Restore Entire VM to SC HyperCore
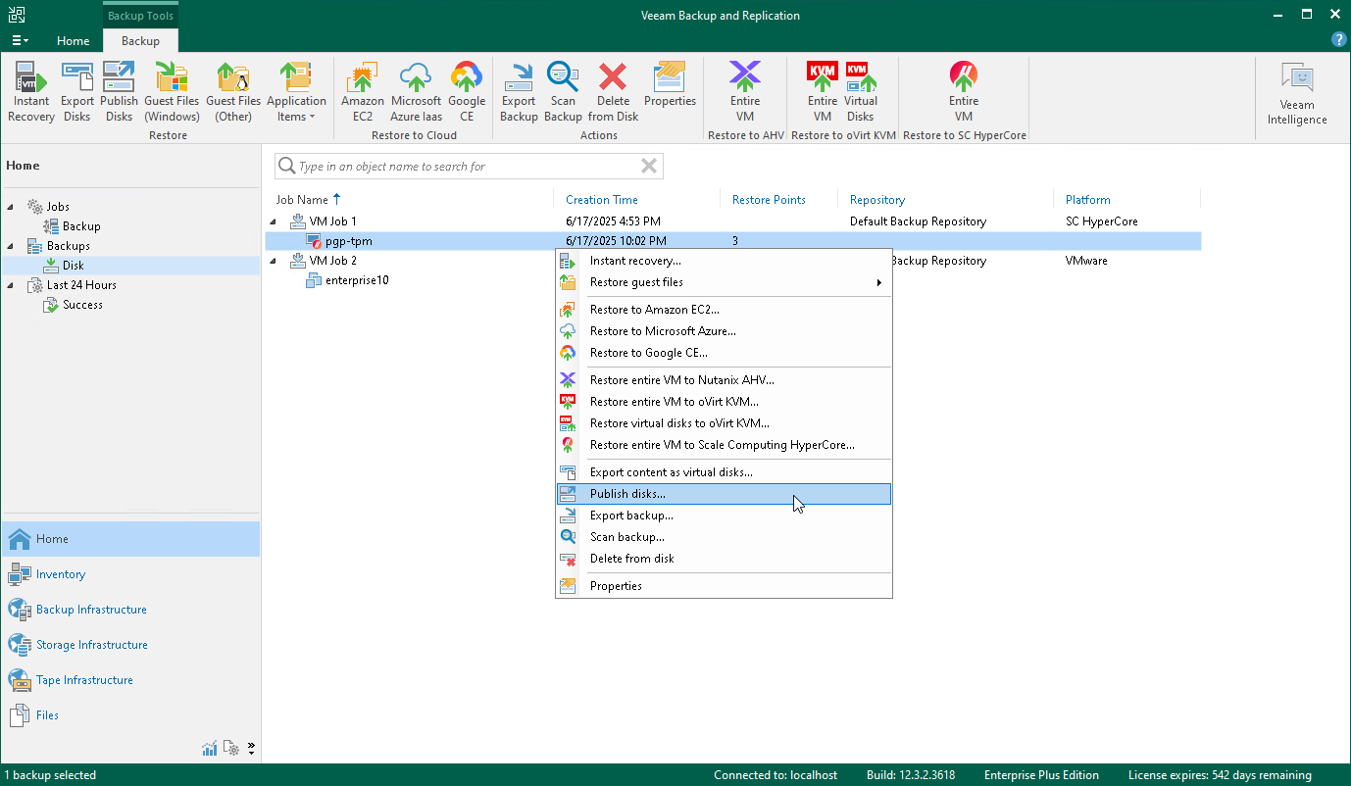Viewport: 1351px width, 786px height. tap(964, 92)
